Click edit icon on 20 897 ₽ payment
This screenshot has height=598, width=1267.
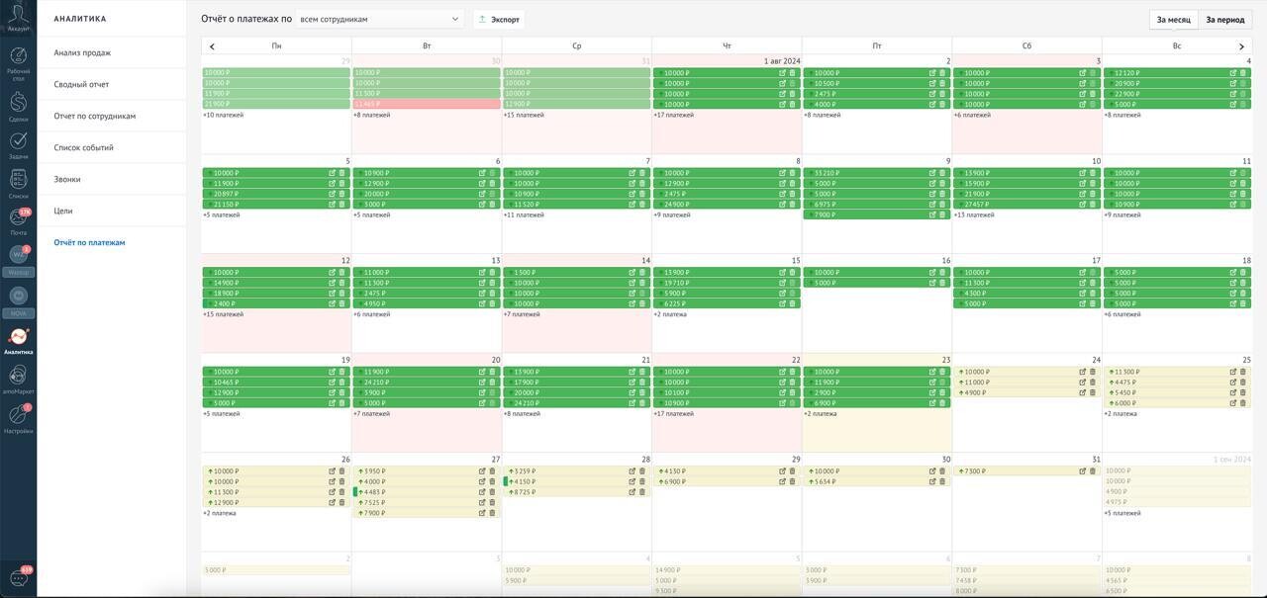(332, 194)
